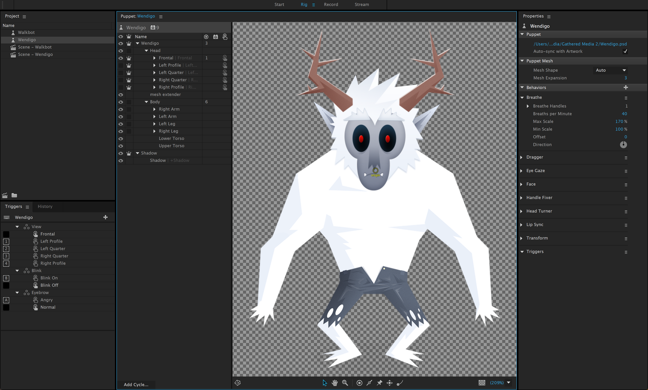The image size is (648, 390).
Task: Expand Breathe Handles property
Action: pos(528,106)
